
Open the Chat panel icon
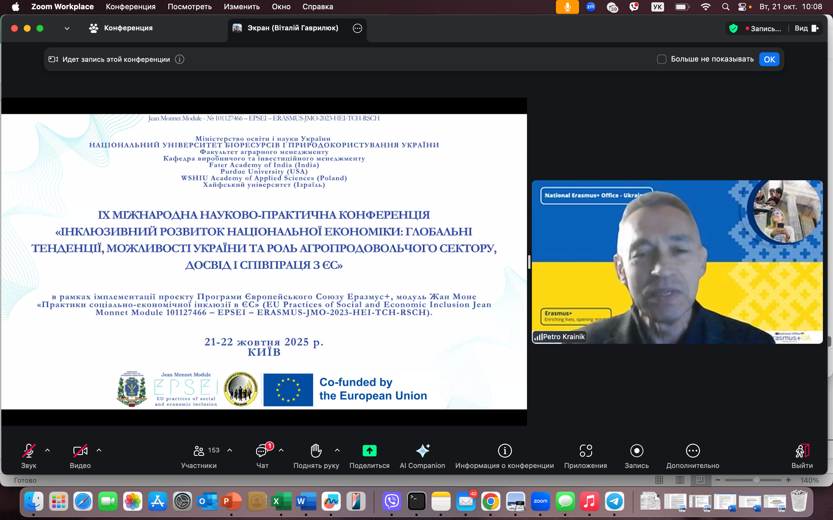(261, 451)
